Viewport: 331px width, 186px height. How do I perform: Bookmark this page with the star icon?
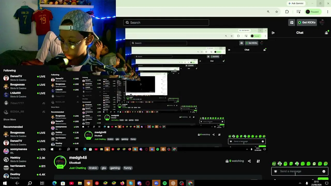point(277,12)
